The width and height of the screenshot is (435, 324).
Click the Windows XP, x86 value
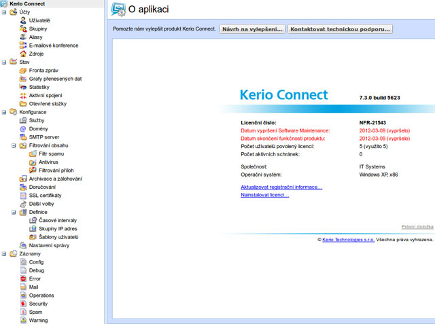379,175
